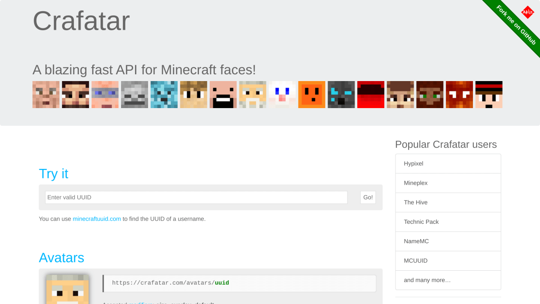This screenshot has width=540, height=304.
Task: Select the orange square face avatar
Action: (x=312, y=95)
